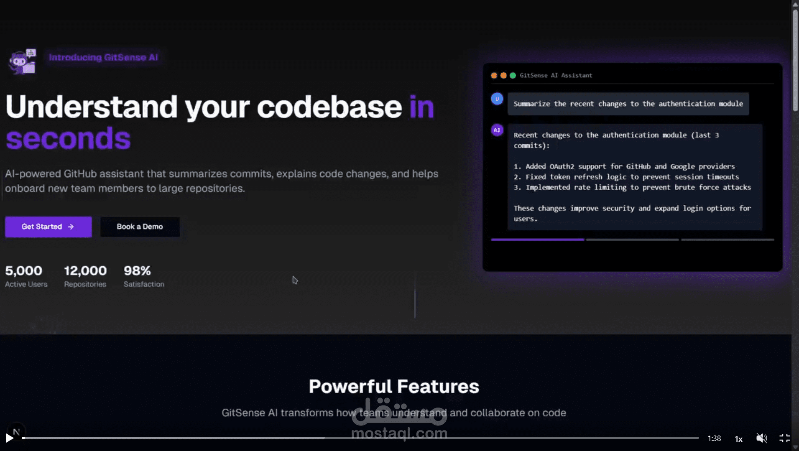Click the 12,000 Repositories stat
The height and width of the screenshot is (451, 799).
(x=85, y=276)
